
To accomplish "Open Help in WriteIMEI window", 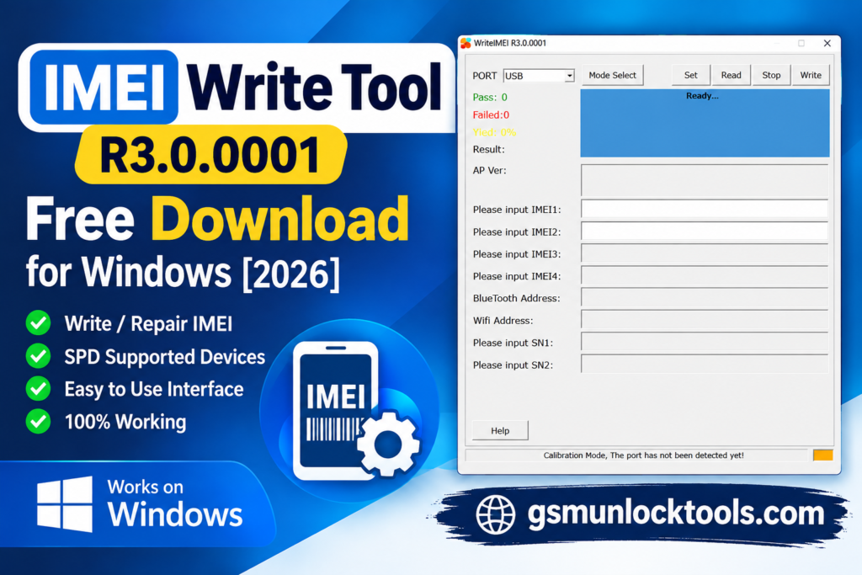I will tap(500, 430).
